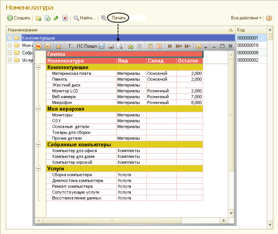Click the report's vertical scrollbar down arrow
Image resolution: width=278 pixels, height=234 pixels.
231,213
